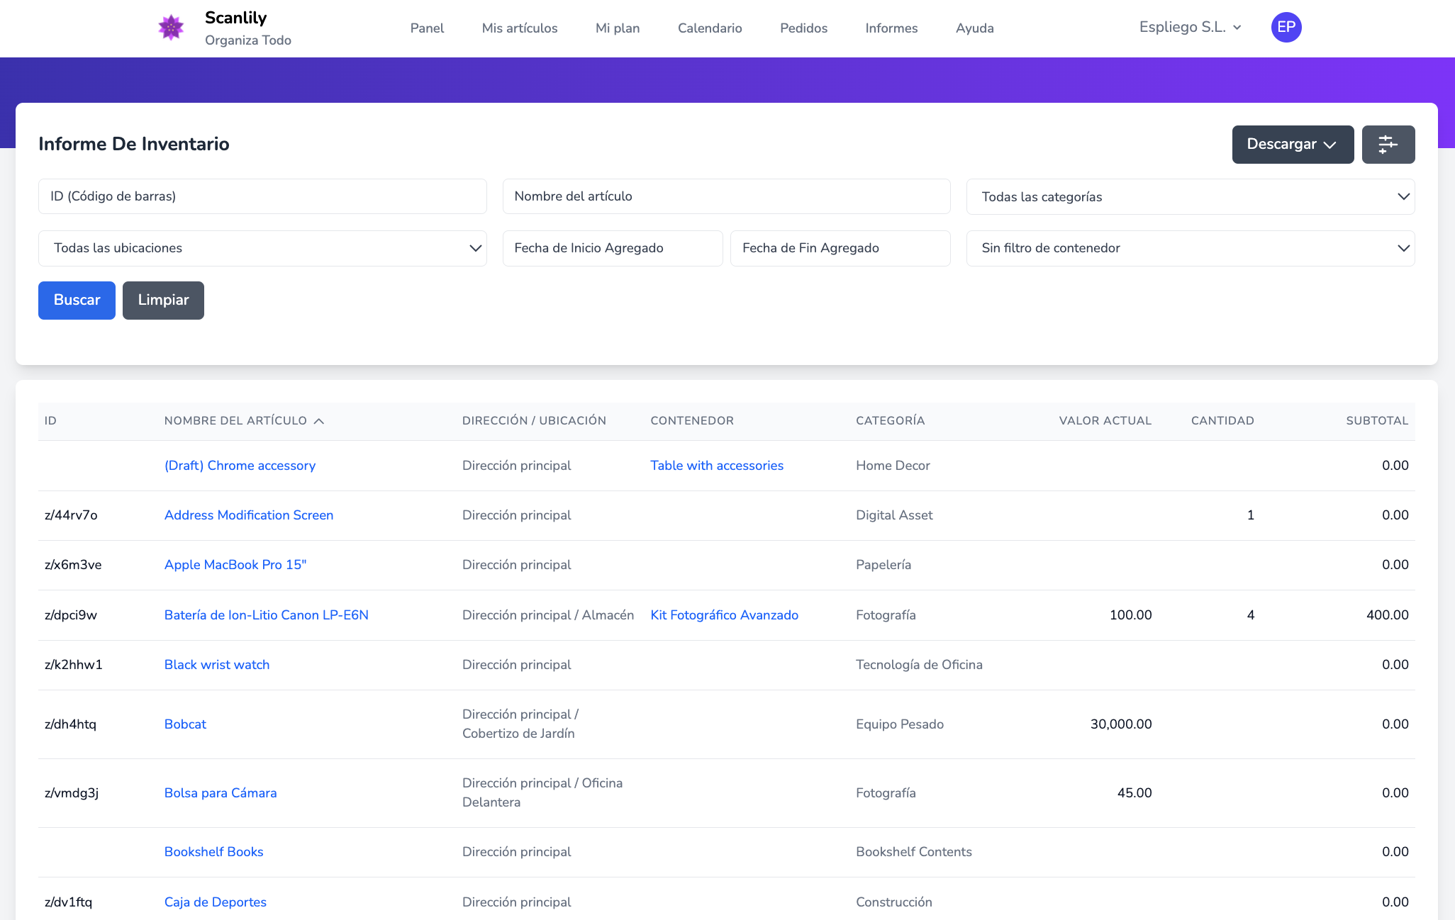This screenshot has height=920, width=1455.
Task: Open the filter settings sliders icon
Action: 1388,145
